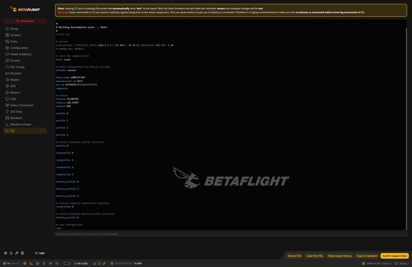Open the LED Strip tab

(25, 111)
